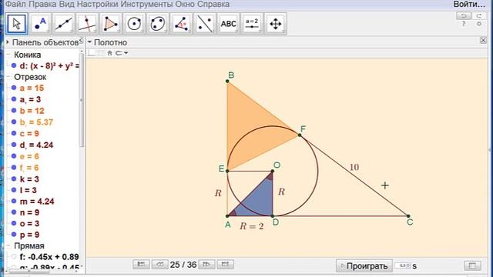
Task: Toggle visibility of segment b = 12
Action: 14,111
